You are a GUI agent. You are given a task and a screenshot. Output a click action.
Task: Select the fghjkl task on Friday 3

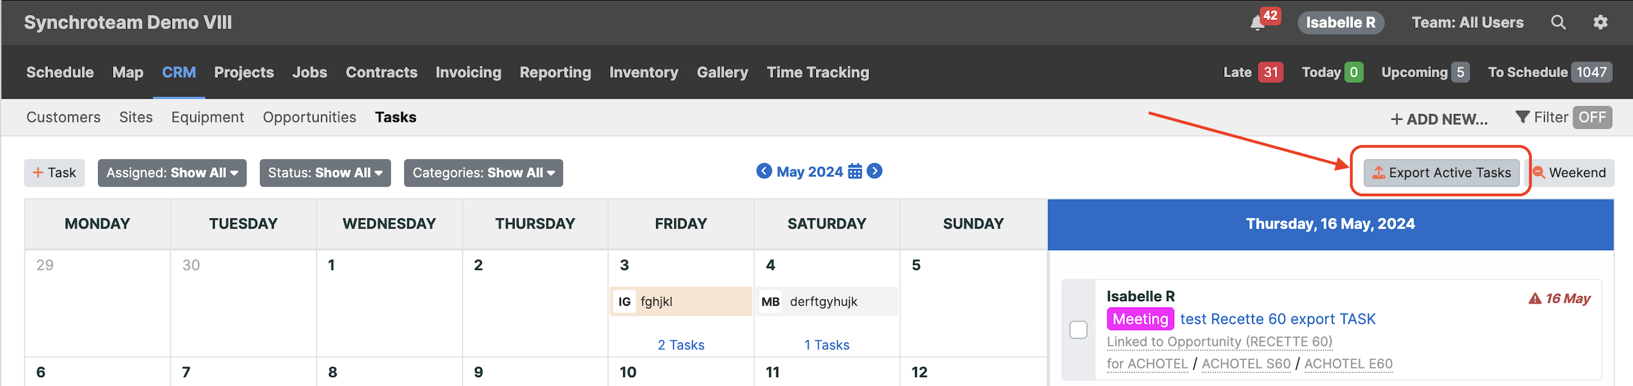tap(681, 302)
